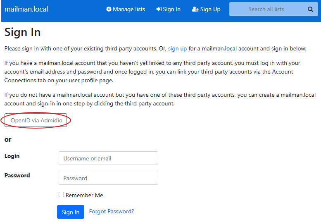
Task: Focus the Search all lists field
Action: click(266, 9)
